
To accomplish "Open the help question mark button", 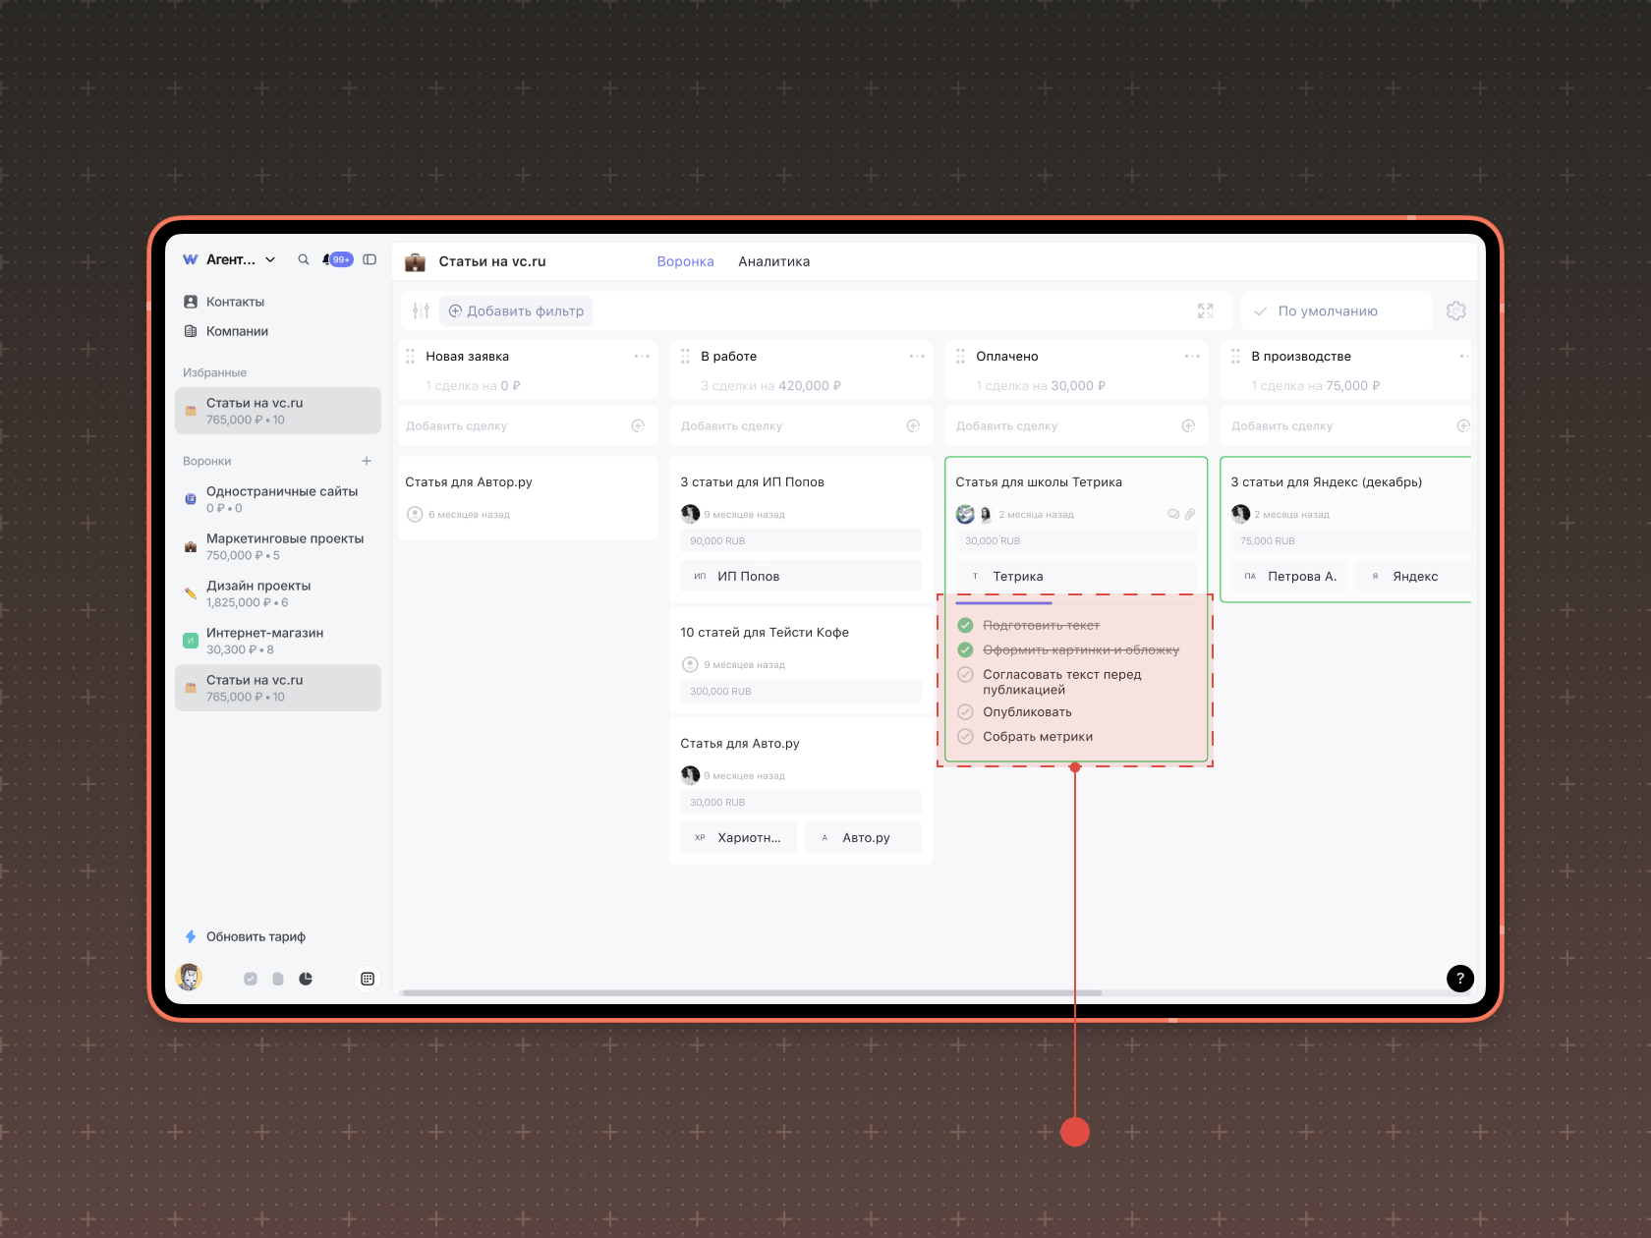I will pyautogui.click(x=1459, y=978).
